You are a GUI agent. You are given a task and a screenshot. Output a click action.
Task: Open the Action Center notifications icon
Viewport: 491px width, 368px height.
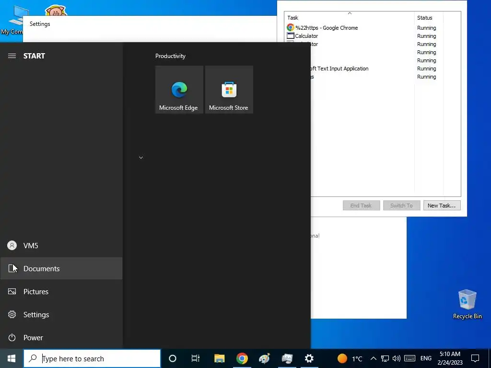[x=475, y=358]
